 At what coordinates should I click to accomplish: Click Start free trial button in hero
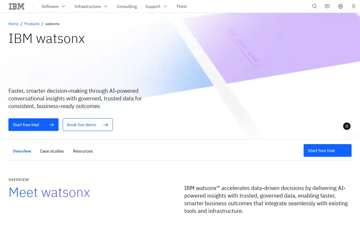point(33,125)
